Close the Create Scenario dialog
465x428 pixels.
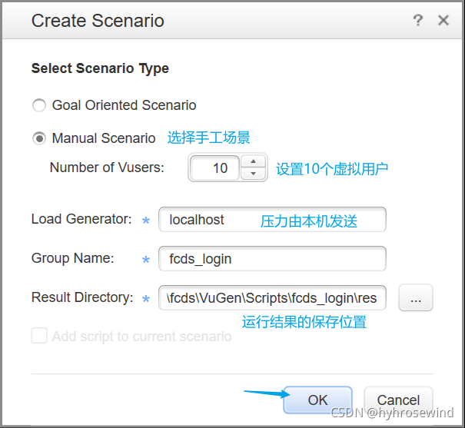[x=443, y=21]
